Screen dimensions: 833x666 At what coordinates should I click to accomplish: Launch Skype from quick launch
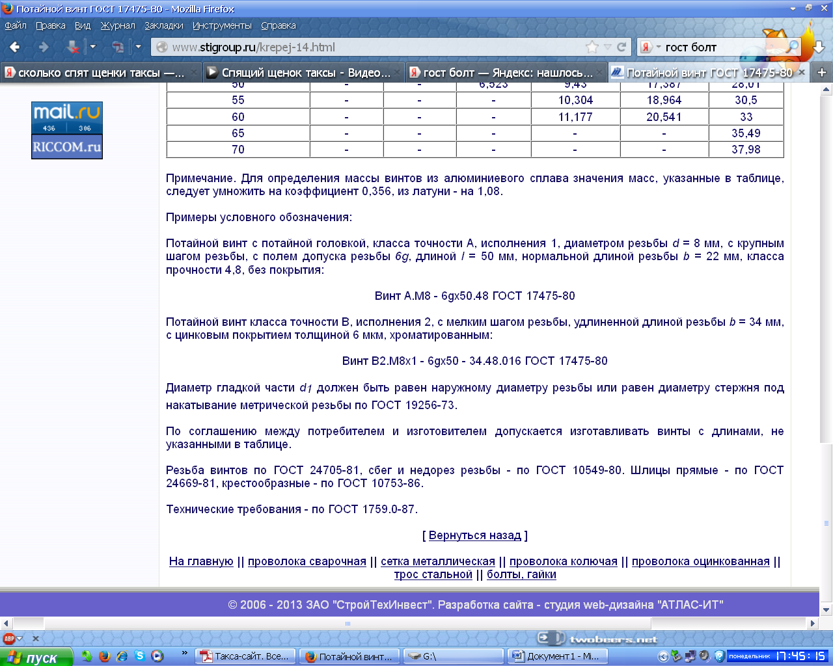[x=139, y=656]
